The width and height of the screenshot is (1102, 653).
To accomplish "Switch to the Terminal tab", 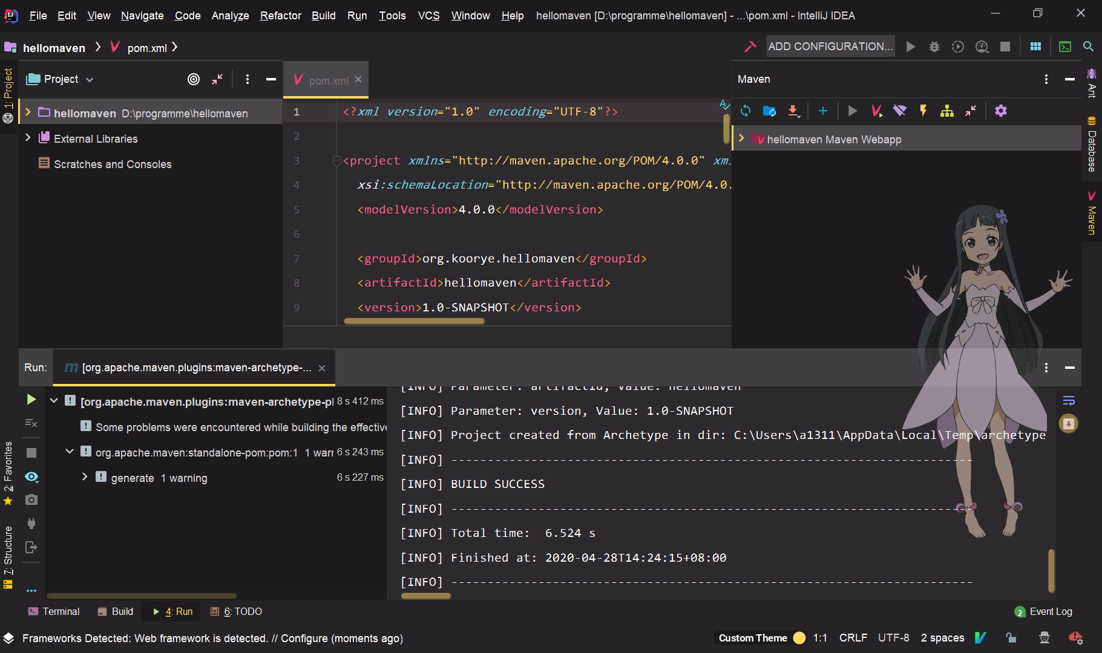I will (54, 611).
